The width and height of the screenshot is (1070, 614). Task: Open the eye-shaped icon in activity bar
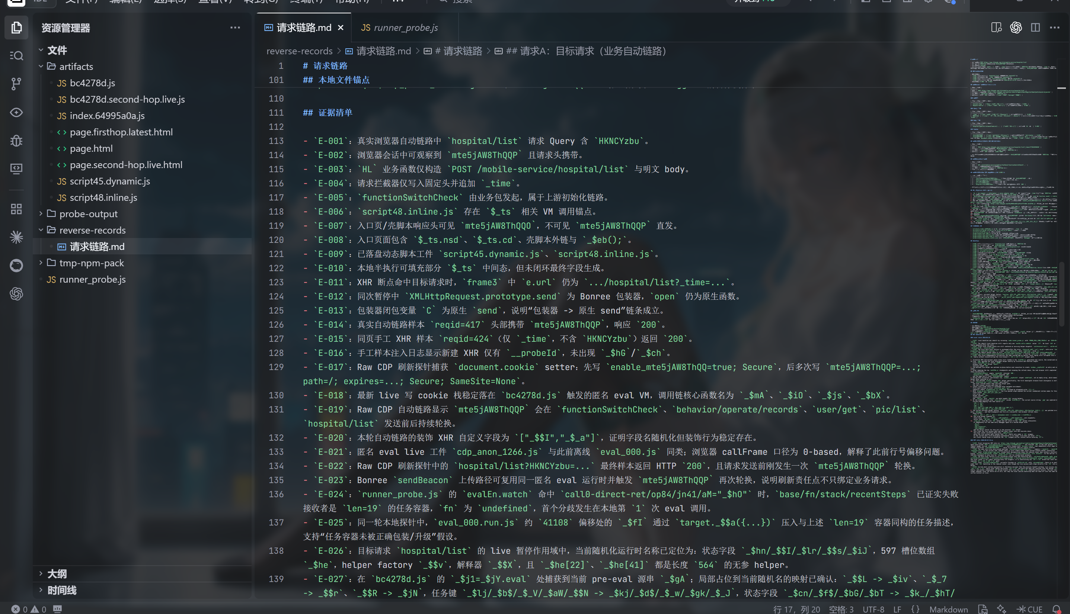16,112
